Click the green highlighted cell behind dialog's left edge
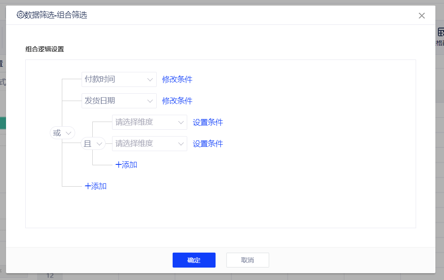Viewport: 444px width, 280px height. coord(3,123)
